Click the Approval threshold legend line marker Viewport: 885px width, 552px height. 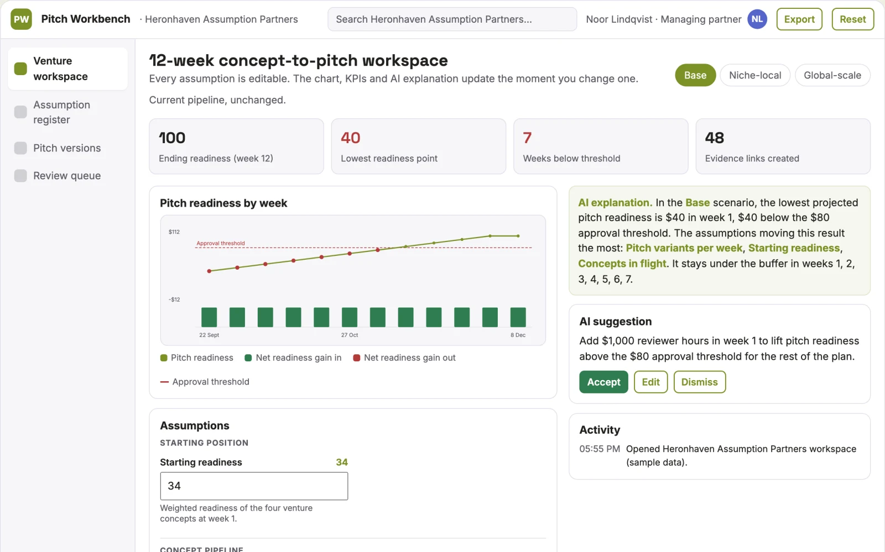click(x=164, y=382)
